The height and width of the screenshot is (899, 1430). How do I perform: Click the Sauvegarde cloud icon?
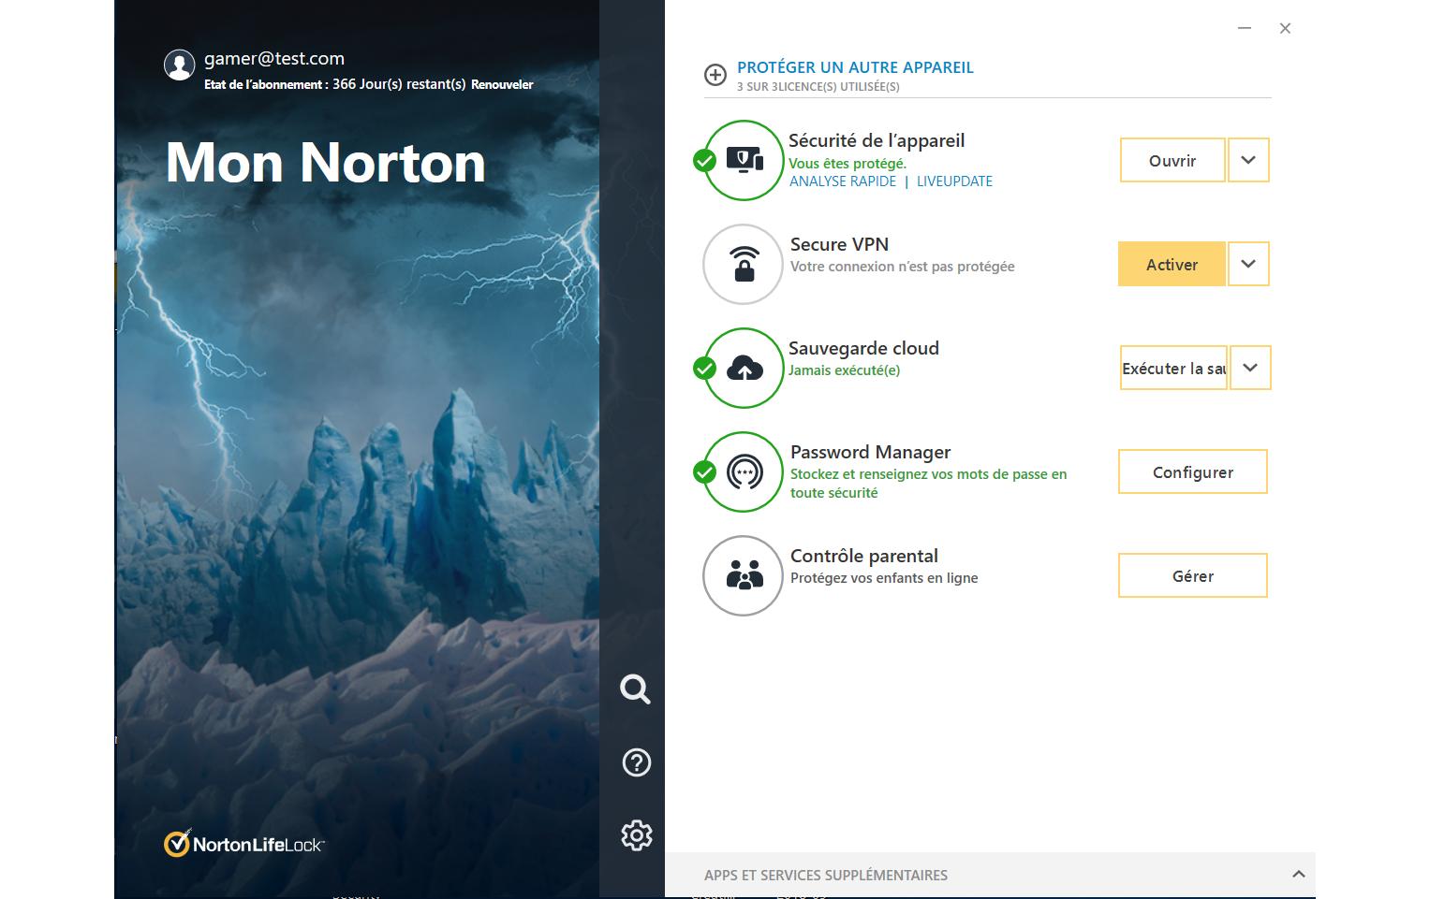click(x=743, y=368)
